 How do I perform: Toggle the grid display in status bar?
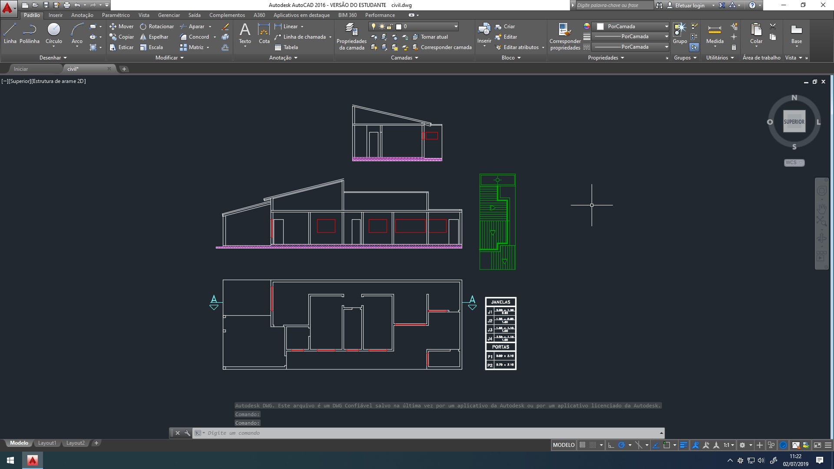(582, 445)
